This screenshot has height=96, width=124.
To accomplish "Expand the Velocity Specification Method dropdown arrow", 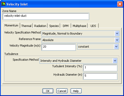I will tap(117, 33).
